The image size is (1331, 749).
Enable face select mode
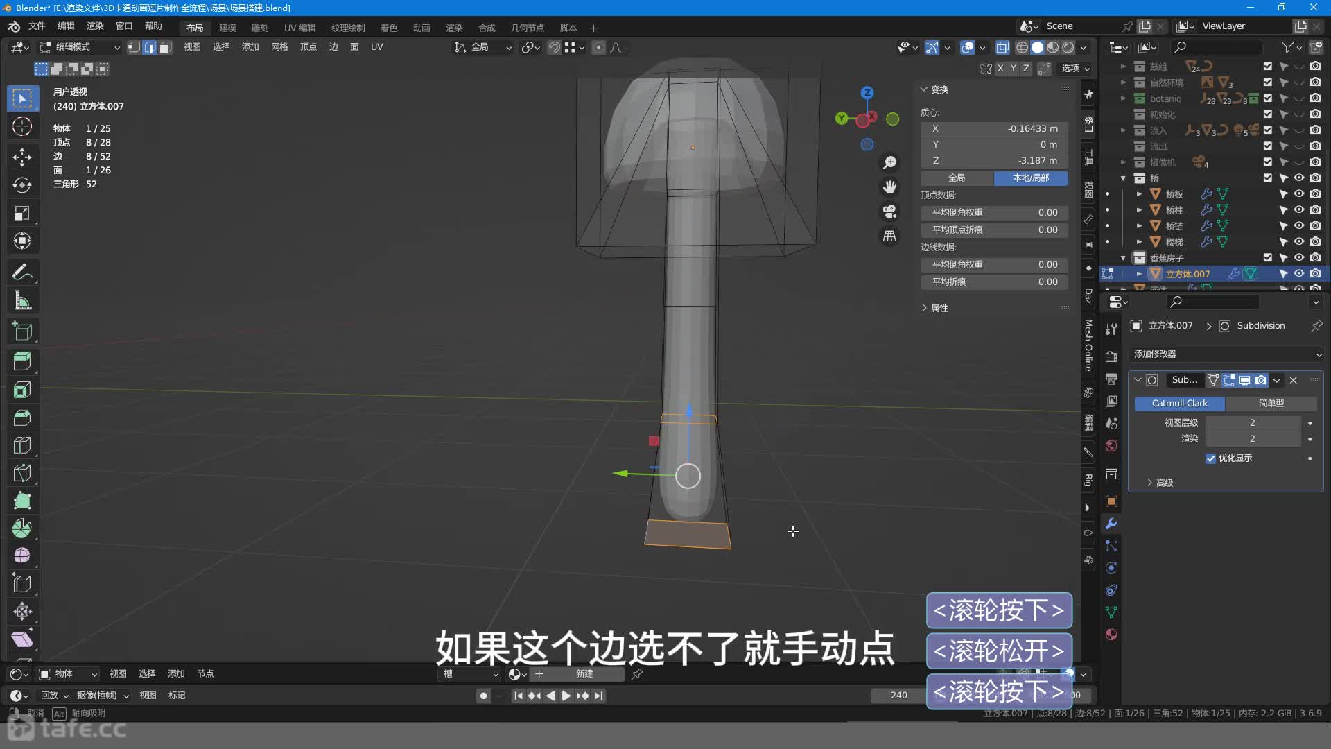[166, 47]
